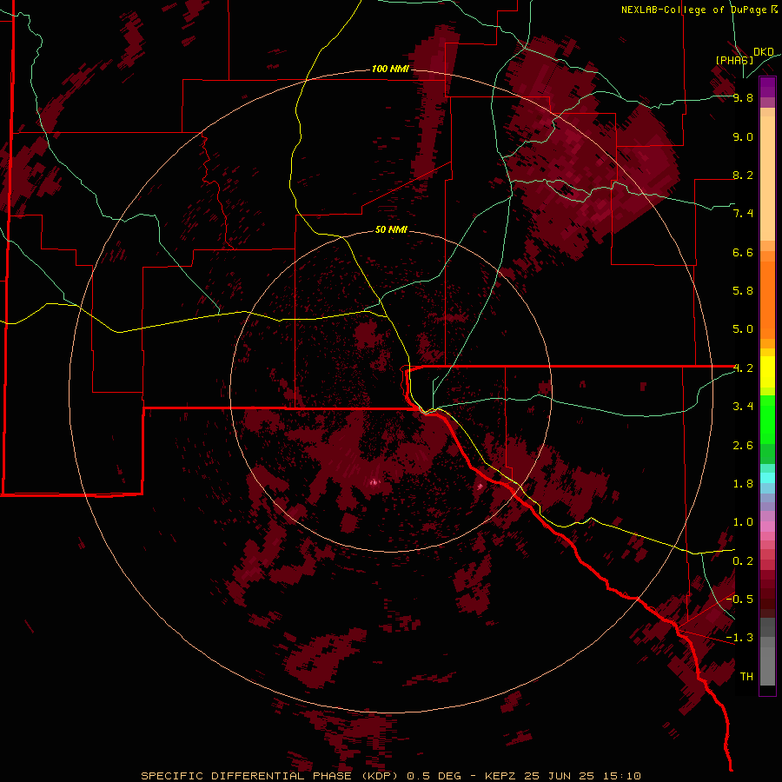782x782 pixels.
Task: Click the DKD label near the color bar
Action: (764, 52)
